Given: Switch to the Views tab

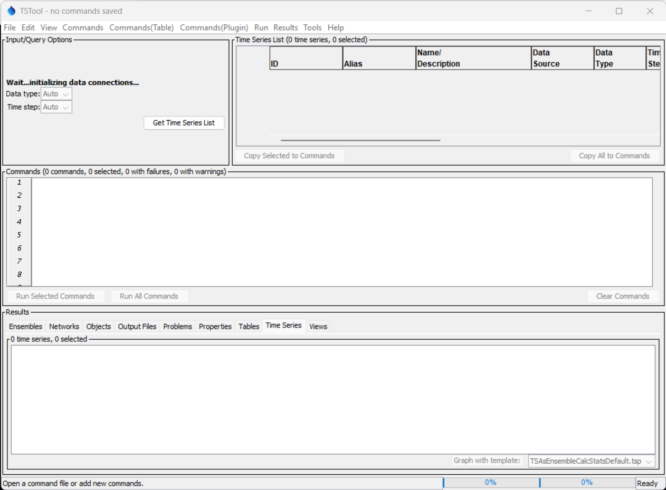Looking at the screenshot, I should coord(318,326).
